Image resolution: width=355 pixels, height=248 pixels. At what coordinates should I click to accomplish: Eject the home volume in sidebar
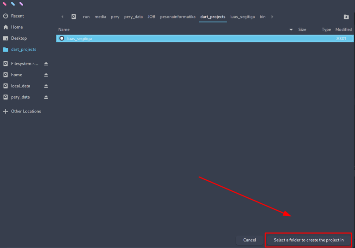point(46,75)
